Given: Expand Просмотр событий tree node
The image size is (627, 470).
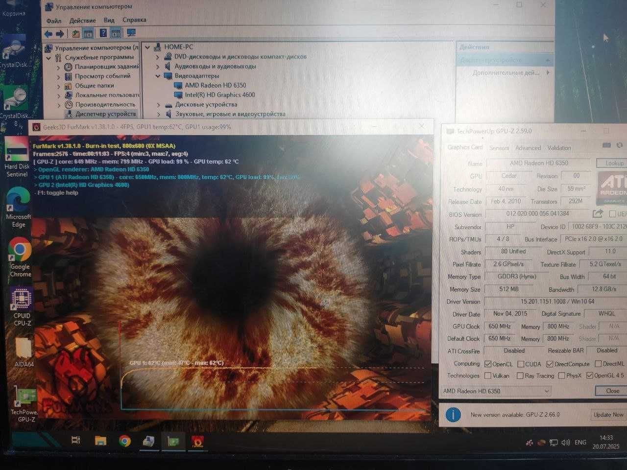Looking at the screenshot, I should [x=58, y=76].
